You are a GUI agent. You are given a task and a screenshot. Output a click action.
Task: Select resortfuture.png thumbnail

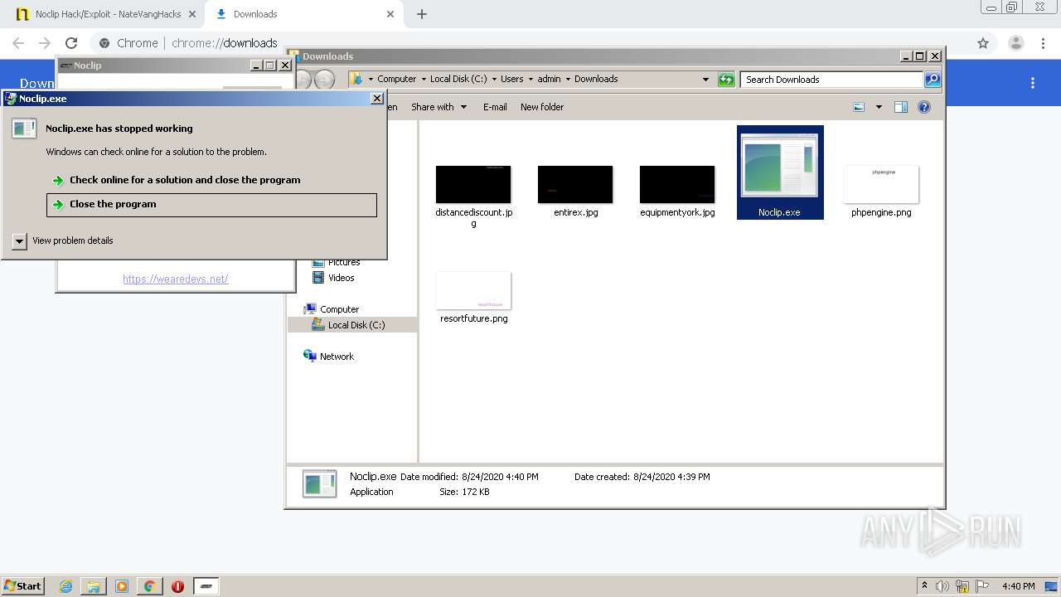[473, 290]
